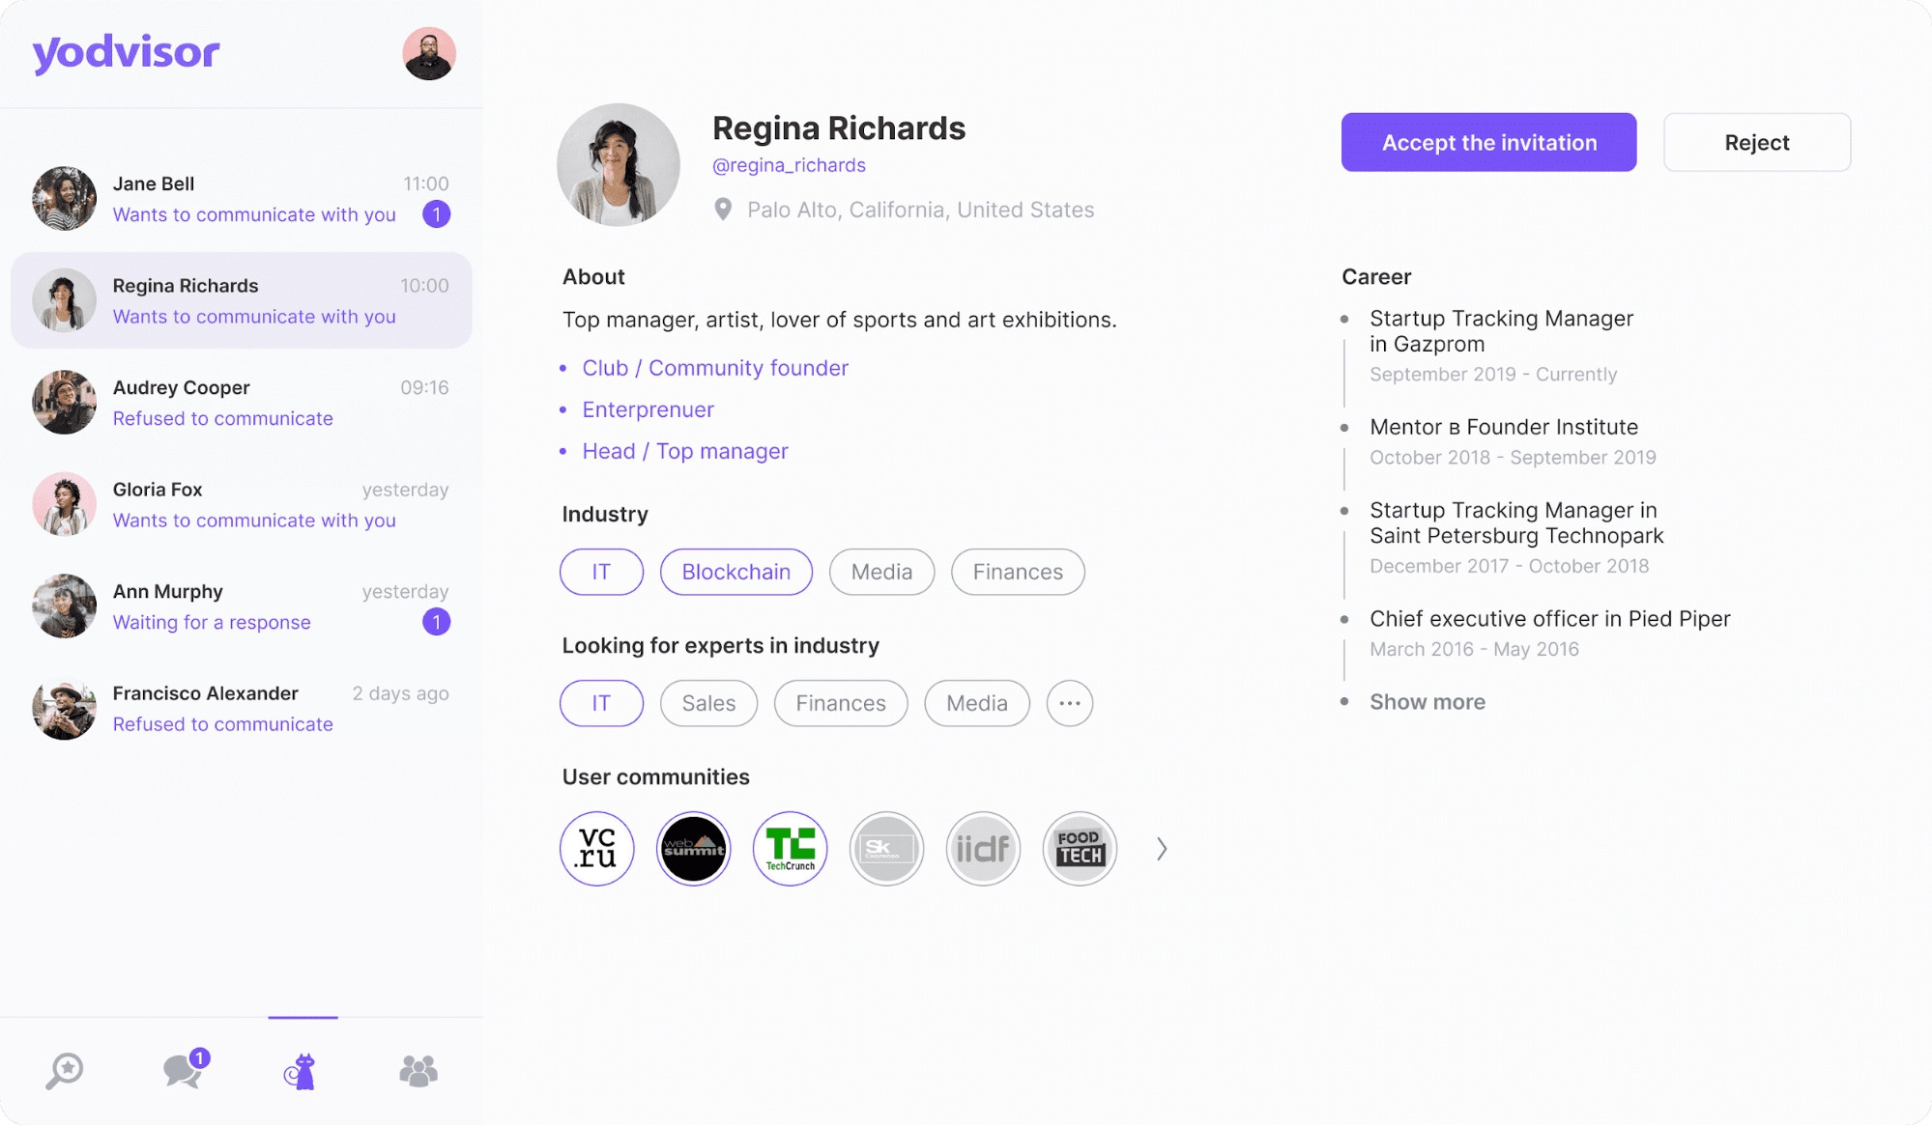Toggle the Media industry tag
Viewport: 1932px width, 1126px height.
pyautogui.click(x=881, y=572)
